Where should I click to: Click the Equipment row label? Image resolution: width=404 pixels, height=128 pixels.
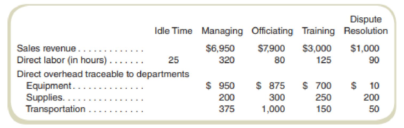pos(49,86)
